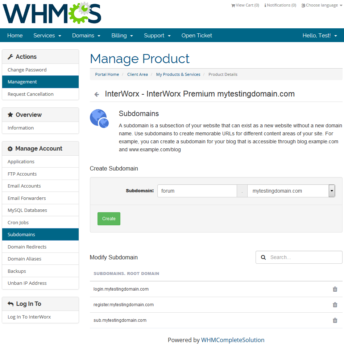Click the subdomain name field containing forum
The height and width of the screenshot is (345, 344).
coord(197,191)
